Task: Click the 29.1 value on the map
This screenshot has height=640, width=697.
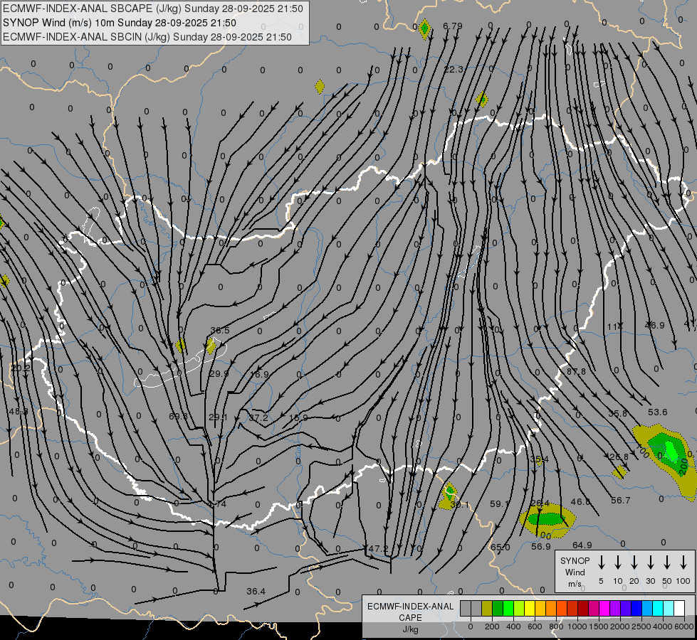Action: pos(218,417)
